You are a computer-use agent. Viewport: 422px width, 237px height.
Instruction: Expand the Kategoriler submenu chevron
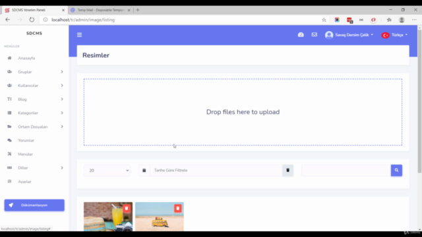(x=62, y=113)
